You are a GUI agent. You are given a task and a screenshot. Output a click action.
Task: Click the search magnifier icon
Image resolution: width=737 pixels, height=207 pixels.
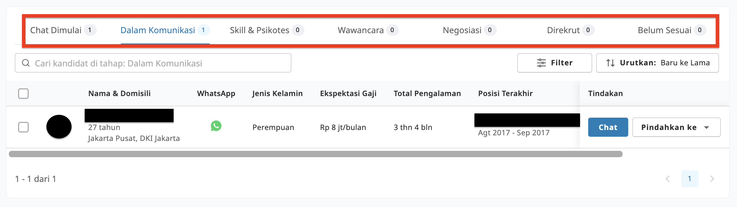click(26, 63)
